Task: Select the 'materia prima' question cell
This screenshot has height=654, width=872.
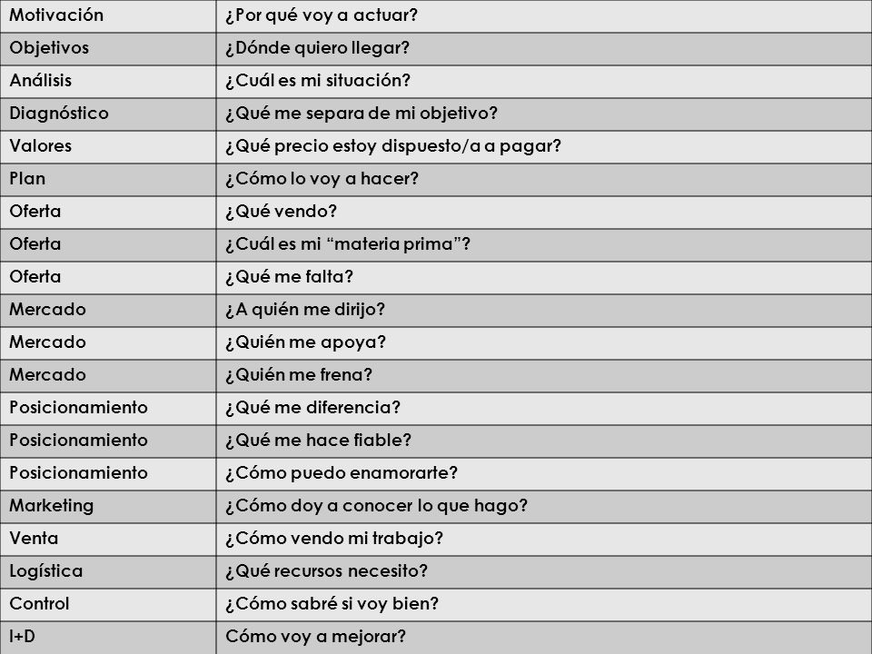Action: (x=544, y=244)
